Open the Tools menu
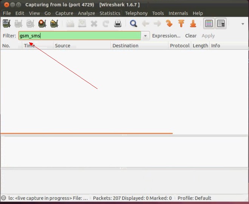249x204 pixels. [x=158, y=13]
